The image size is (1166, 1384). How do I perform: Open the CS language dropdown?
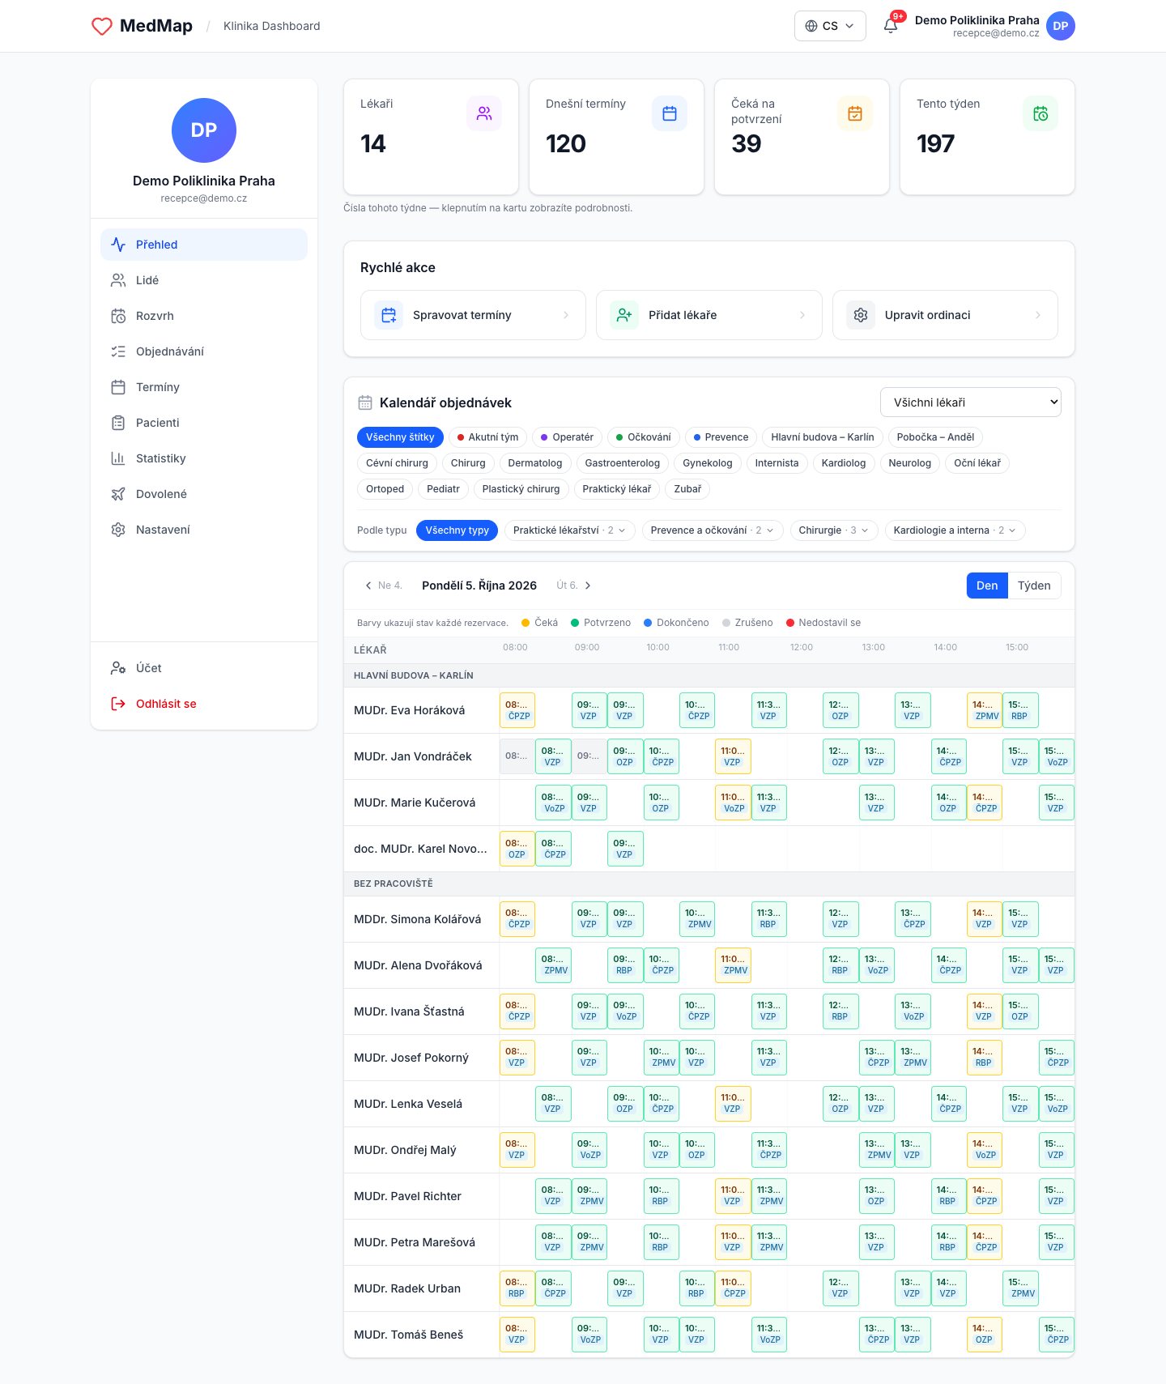point(830,26)
